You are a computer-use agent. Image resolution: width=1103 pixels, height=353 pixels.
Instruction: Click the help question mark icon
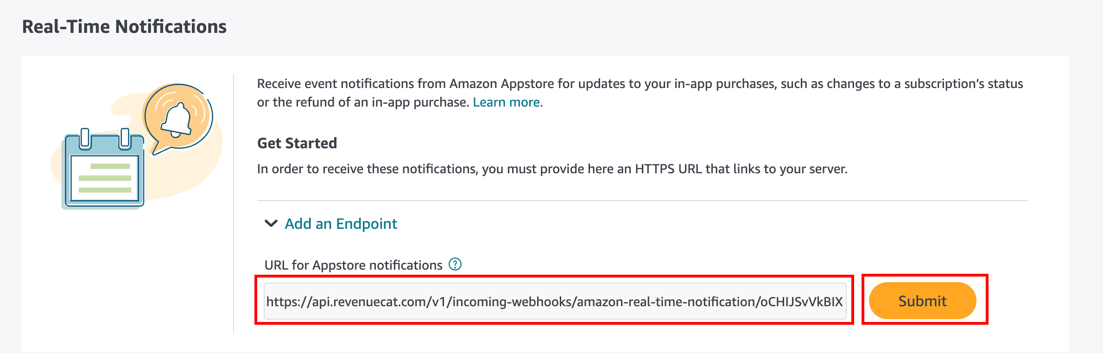click(455, 264)
